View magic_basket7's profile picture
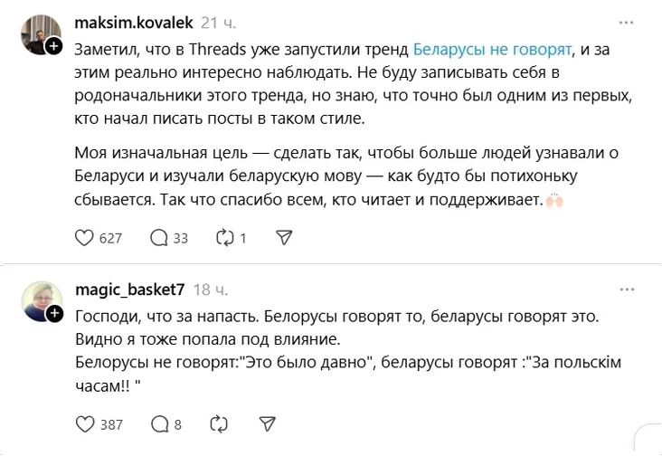This screenshot has height=456, width=662. click(x=38, y=300)
